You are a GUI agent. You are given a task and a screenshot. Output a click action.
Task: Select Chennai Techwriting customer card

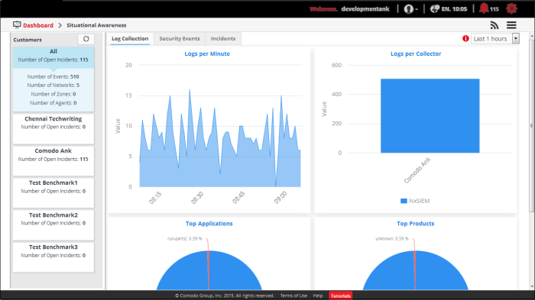53,128
